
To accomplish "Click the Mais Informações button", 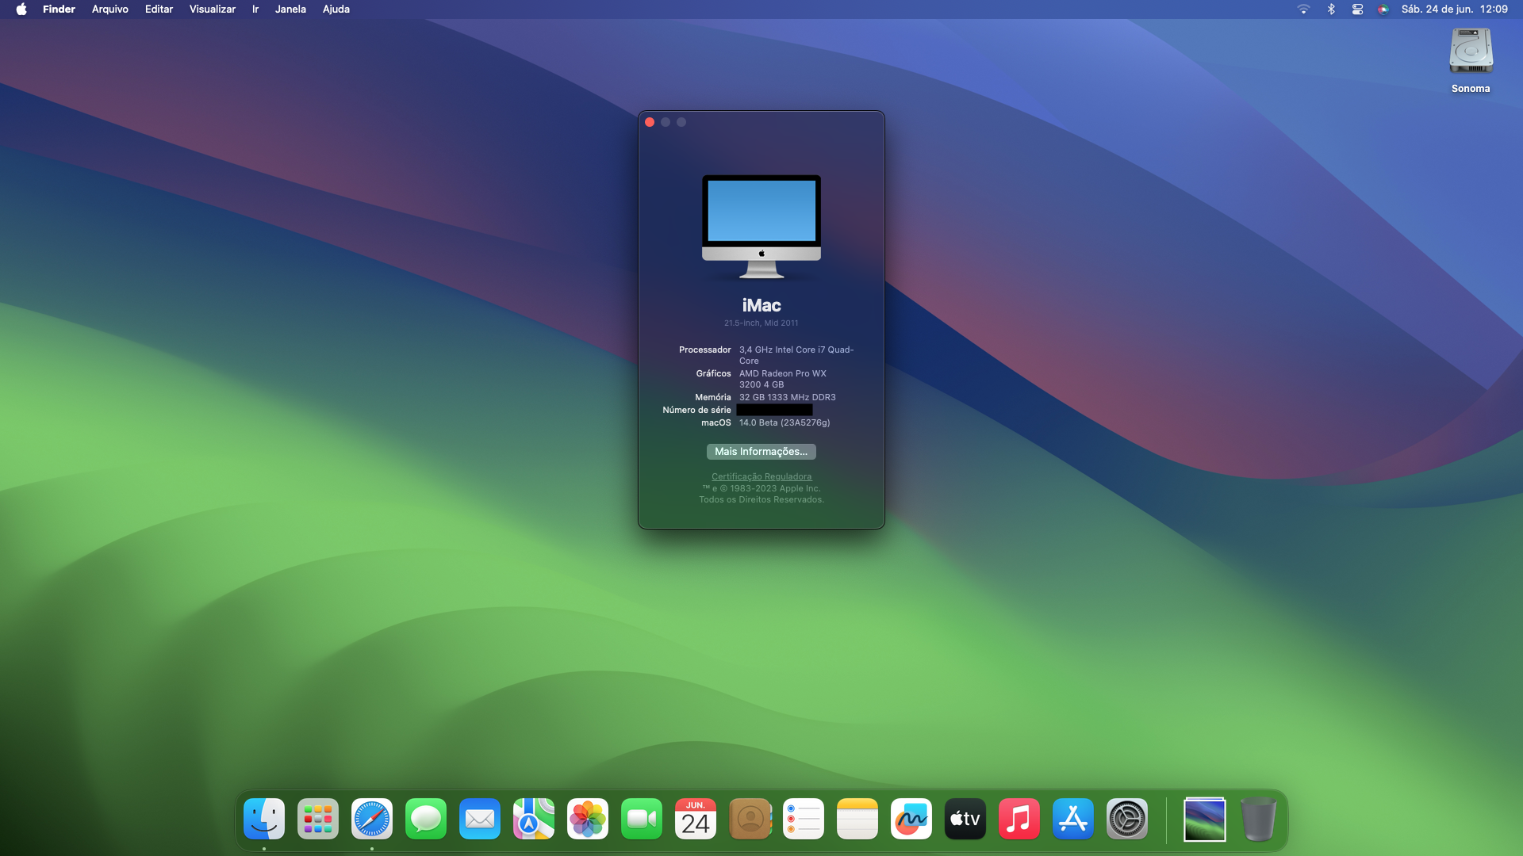I will (x=761, y=452).
